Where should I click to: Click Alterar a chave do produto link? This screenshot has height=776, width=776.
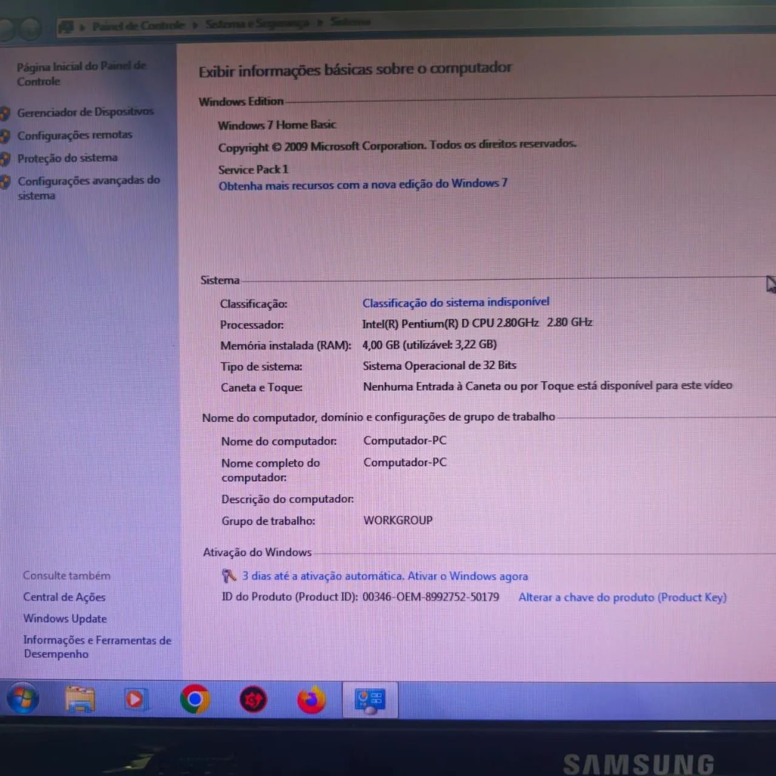(x=622, y=597)
